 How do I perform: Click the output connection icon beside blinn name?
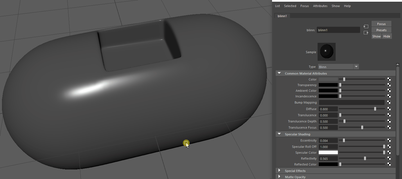pyautogui.click(x=366, y=33)
